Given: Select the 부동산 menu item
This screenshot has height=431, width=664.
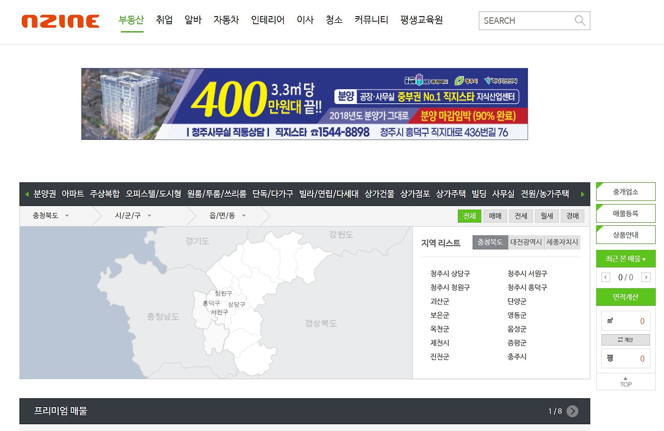Looking at the screenshot, I should (132, 19).
